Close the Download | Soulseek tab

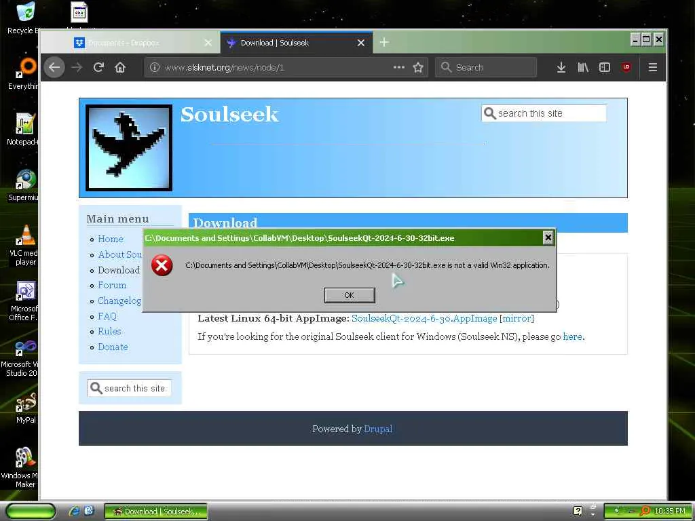coord(361,43)
